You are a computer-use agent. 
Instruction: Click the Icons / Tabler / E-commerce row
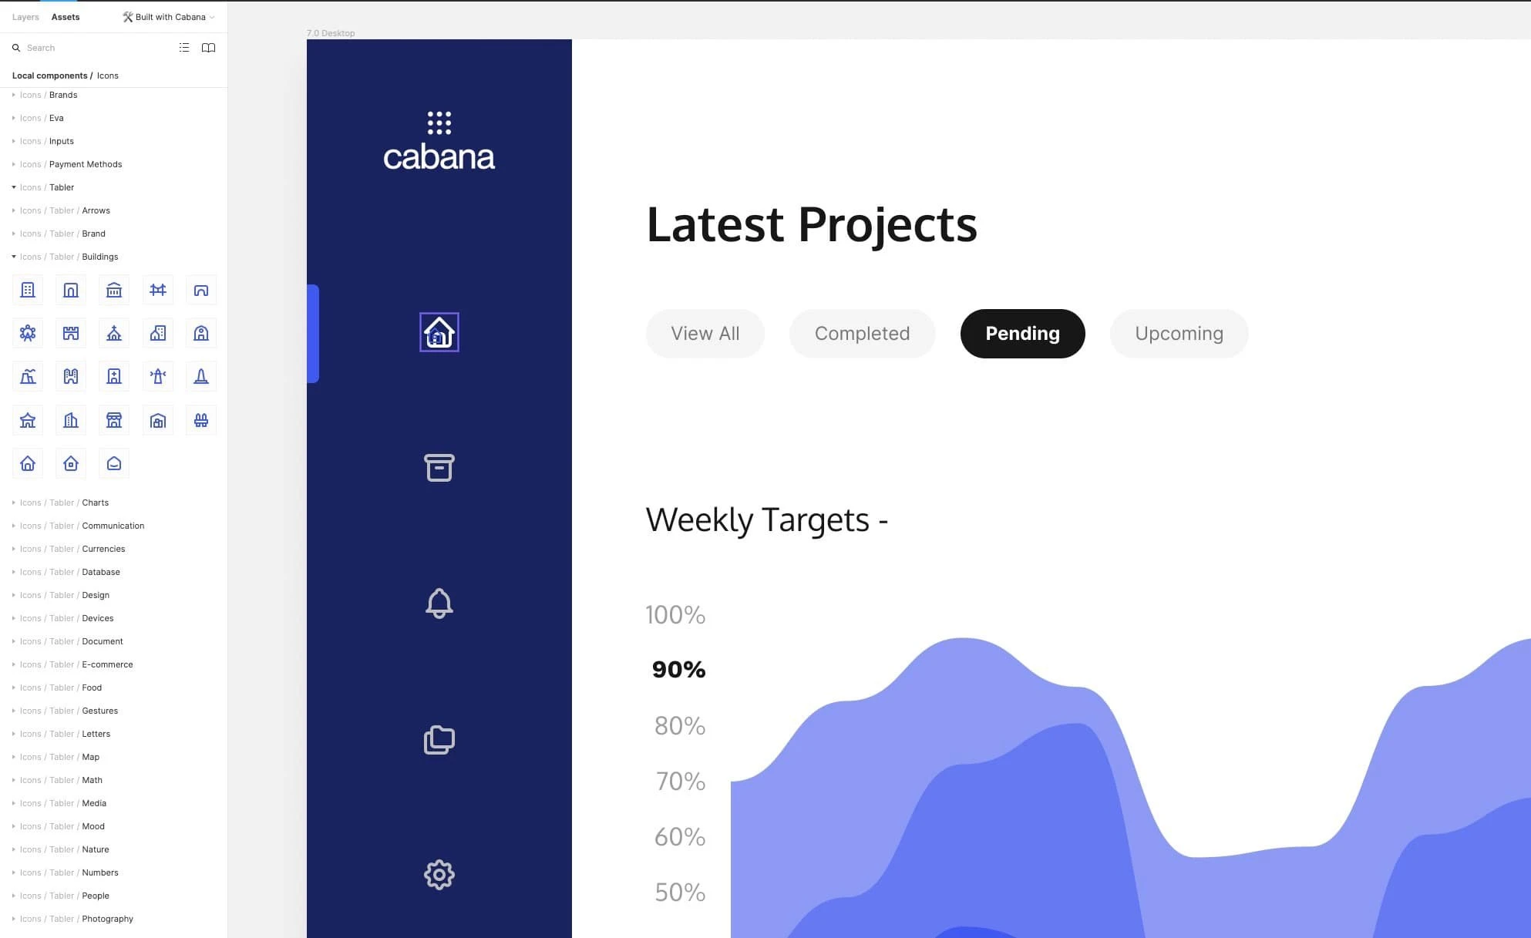(x=107, y=664)
